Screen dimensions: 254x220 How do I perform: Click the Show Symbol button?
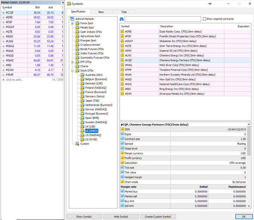pos(84,216)
